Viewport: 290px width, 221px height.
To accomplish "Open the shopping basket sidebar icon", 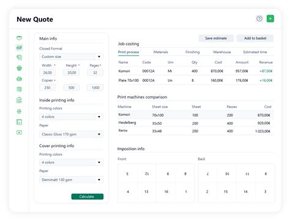I will click(19, 68).
